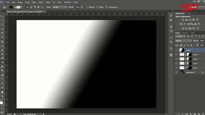Toggle Quick Mask mode icon
This screenshot has height=115, width=205.
(2, 108)
